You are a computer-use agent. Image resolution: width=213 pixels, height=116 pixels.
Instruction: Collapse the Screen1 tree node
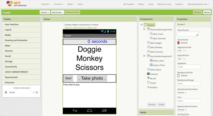142,25
